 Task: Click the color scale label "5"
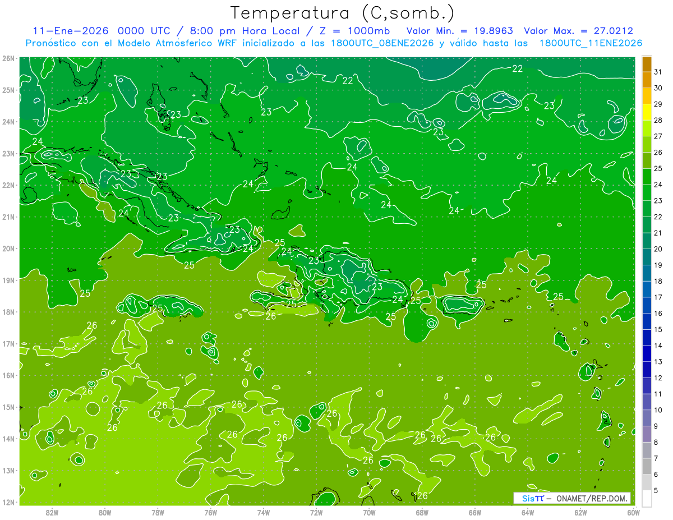point(656,490)
